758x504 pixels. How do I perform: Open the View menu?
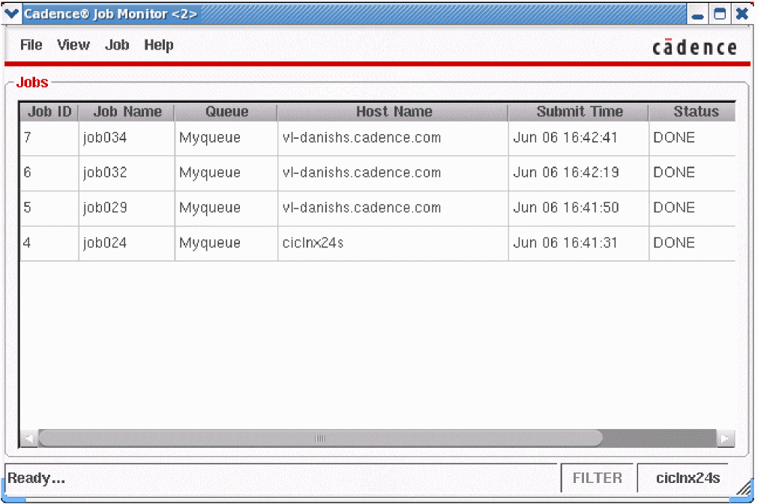point(73,45)
